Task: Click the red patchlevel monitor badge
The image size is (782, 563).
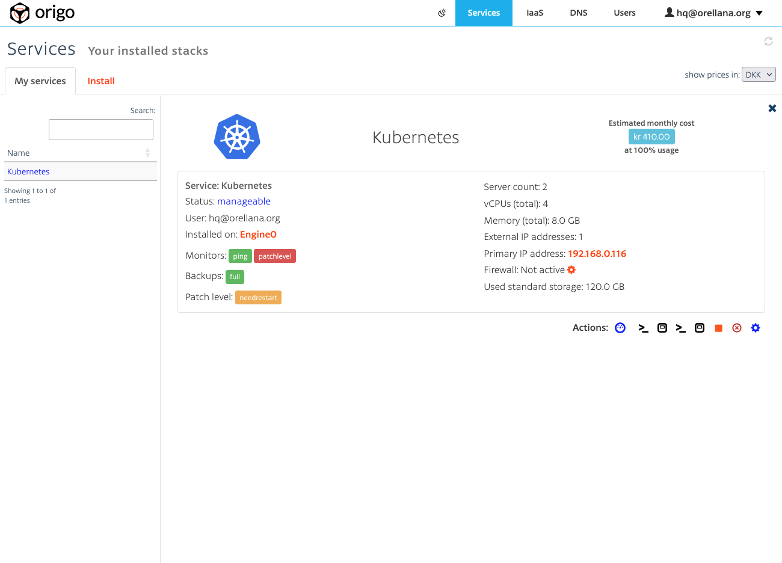Action: click(x=275, y=256)
